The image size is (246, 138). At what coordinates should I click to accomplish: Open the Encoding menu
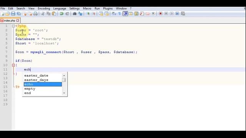click(44, 8)
